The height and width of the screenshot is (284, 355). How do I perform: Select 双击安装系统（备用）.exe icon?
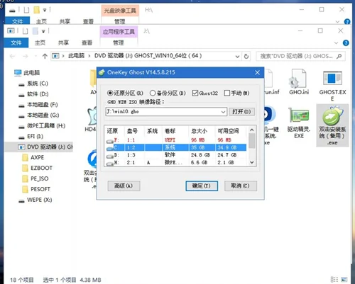(x=332, y=125)
